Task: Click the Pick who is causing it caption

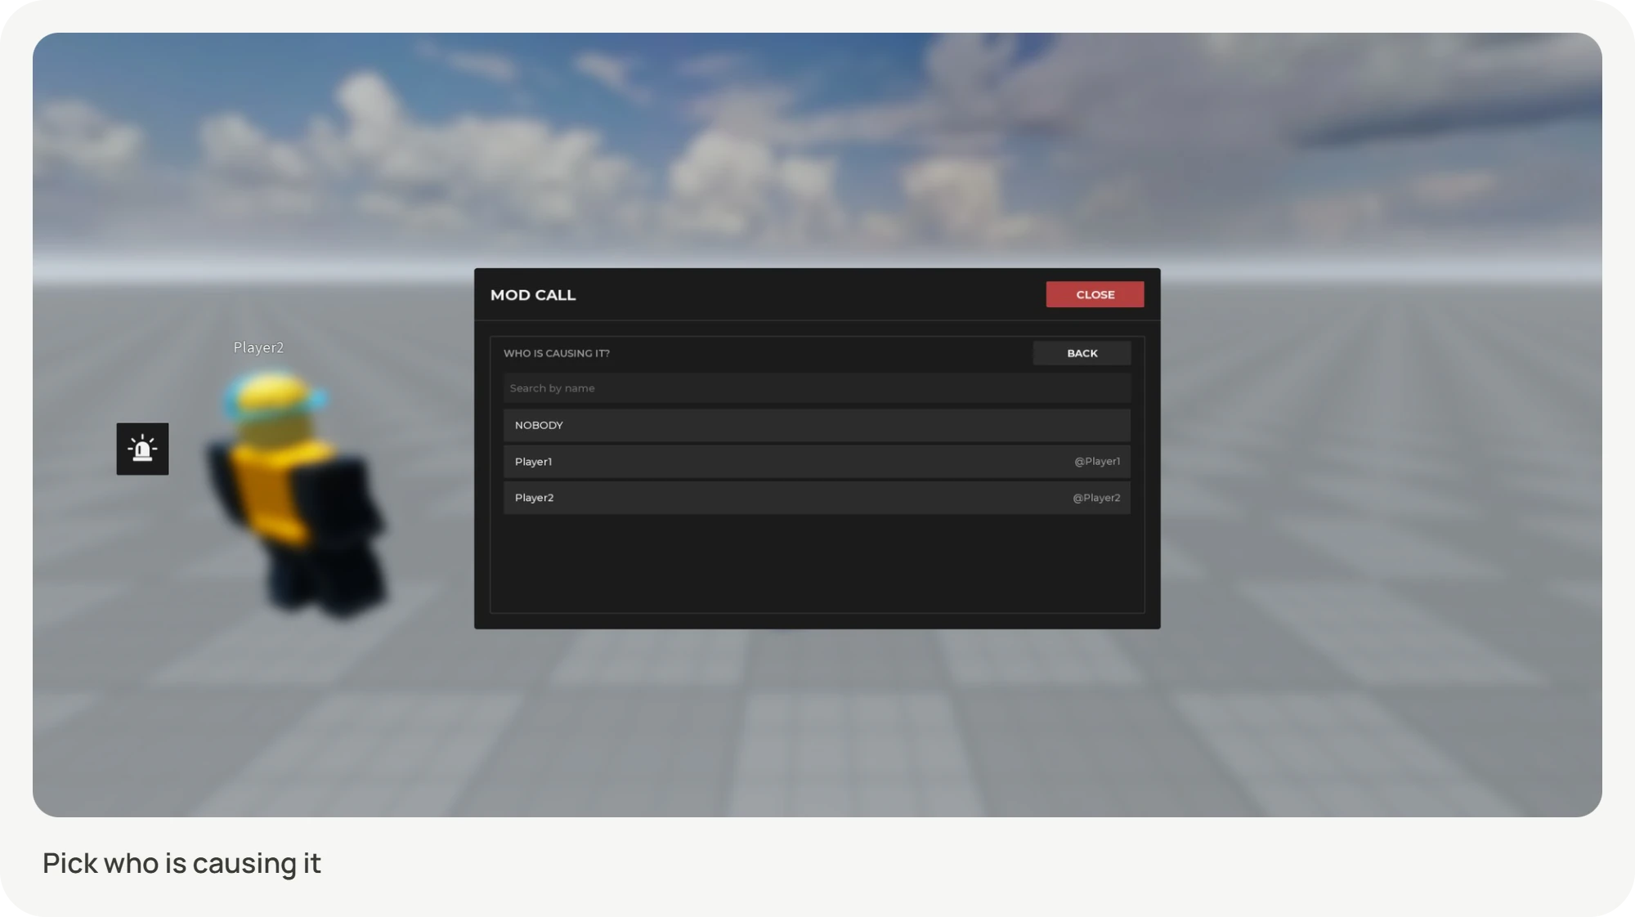Action: (x=181, y=863)
